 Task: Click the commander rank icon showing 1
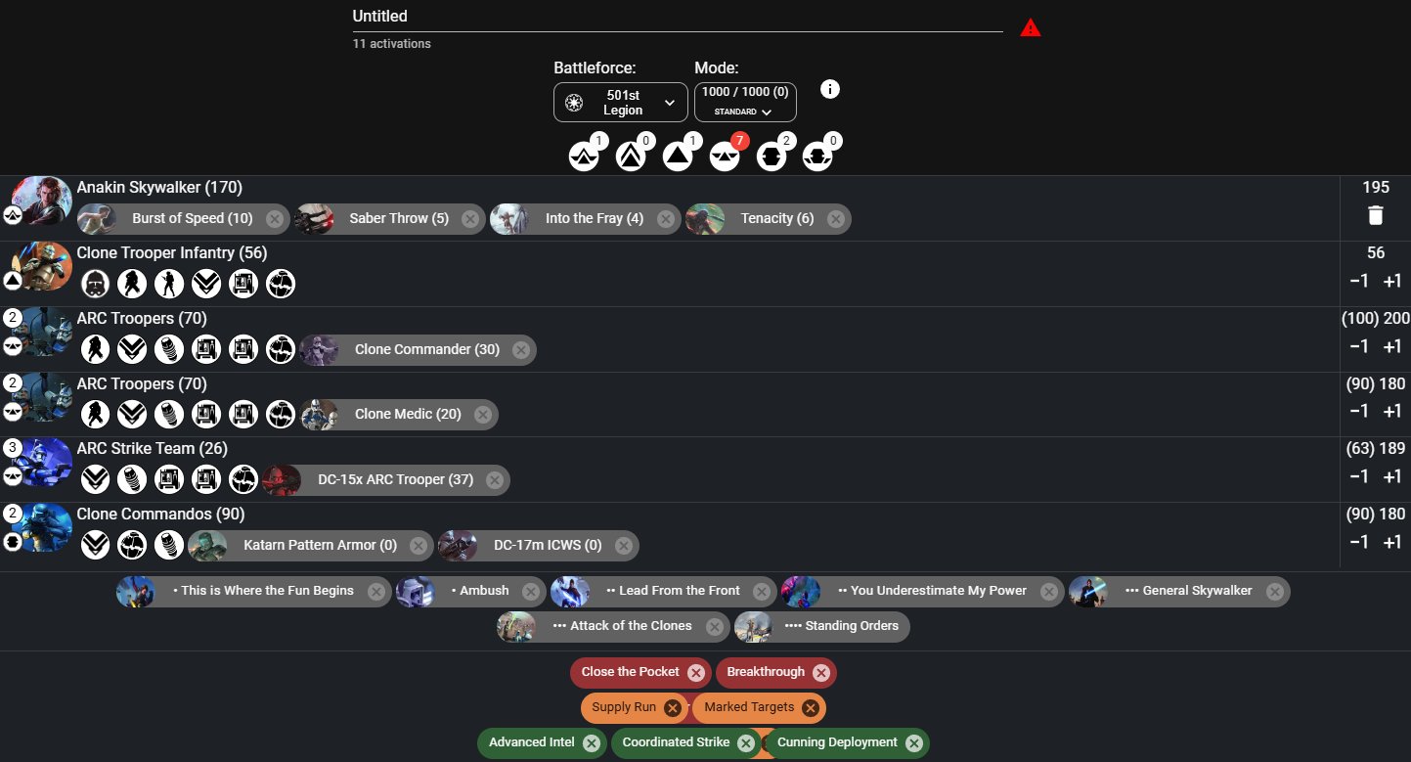pos(584,155)
